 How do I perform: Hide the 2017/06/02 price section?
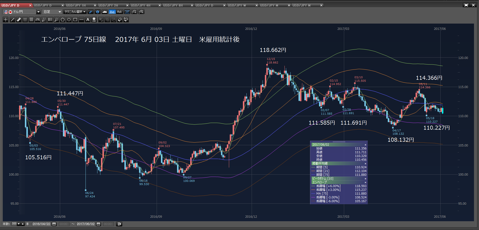click(365, 145)
